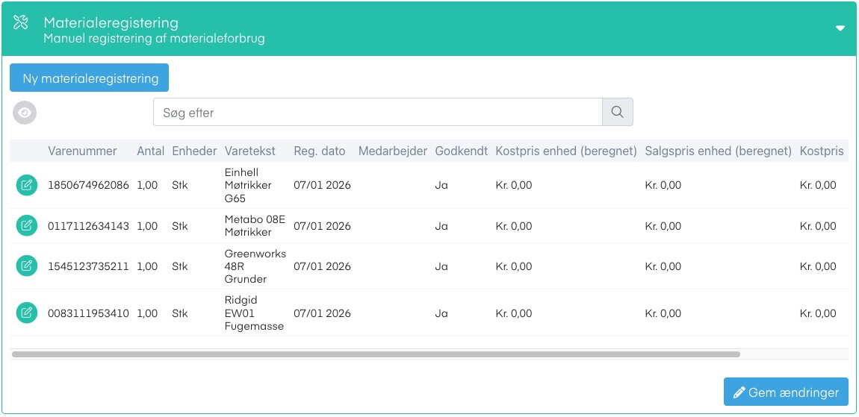The image size is (859, 417).
Task: Click the Ridgid EW01 Fugemasse item text
Action: click(254, 313)
